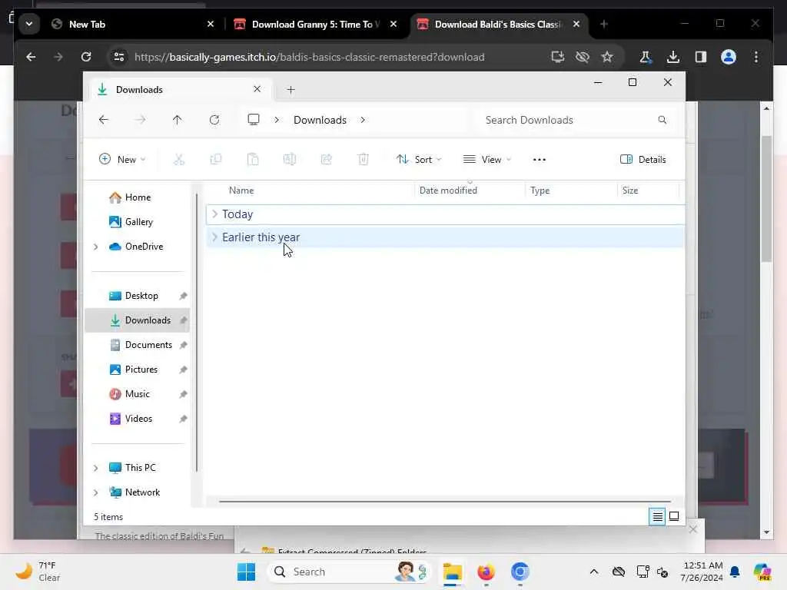
Task: Click the PC monitor icon in address bar
Action: pyautogui.click(x=254, y=119)
